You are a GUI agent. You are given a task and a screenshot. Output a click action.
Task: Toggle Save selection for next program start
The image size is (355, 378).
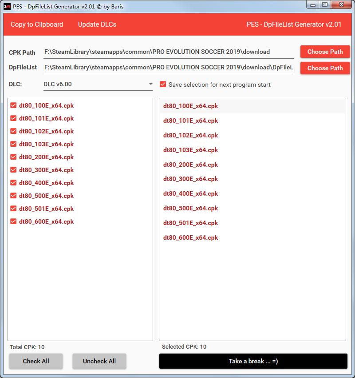163,84
